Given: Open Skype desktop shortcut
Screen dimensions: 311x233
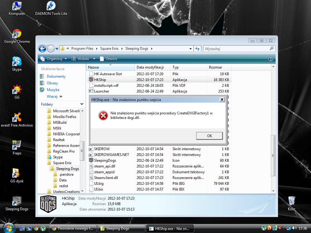Looking at the screenshot, I should [x=17, y=64].
